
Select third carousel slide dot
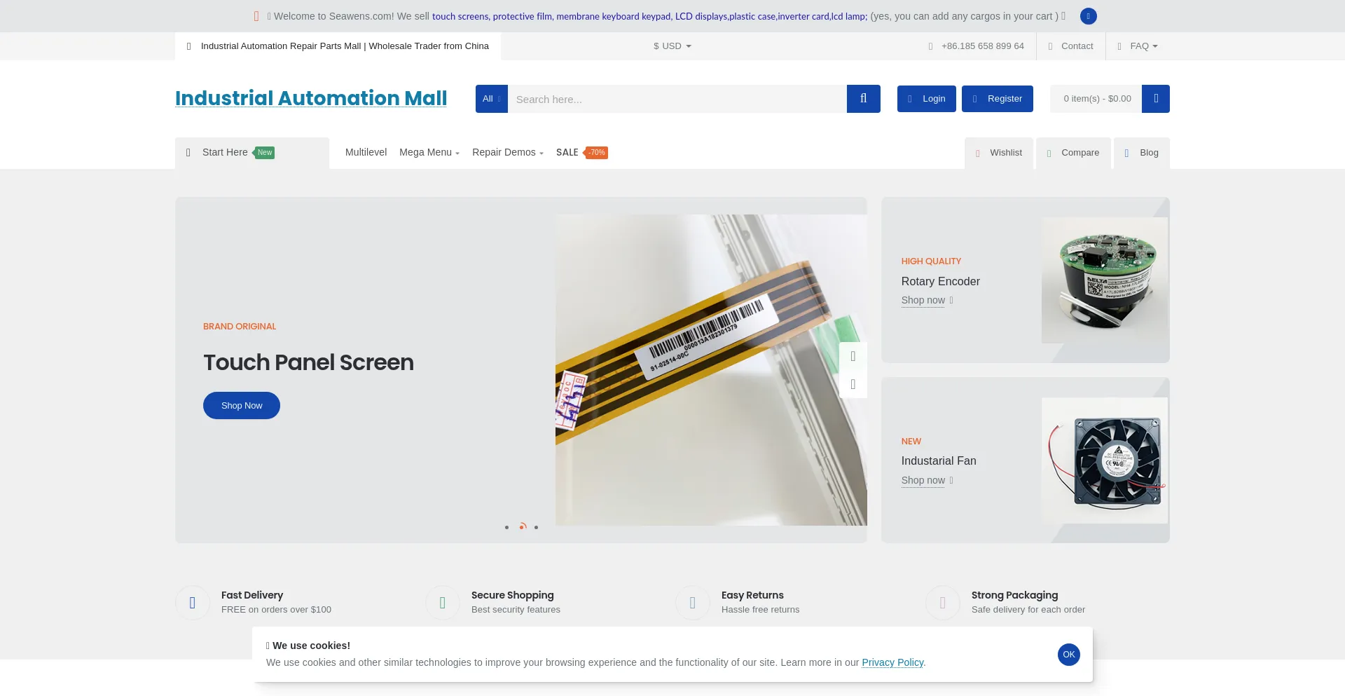point(537,527)
